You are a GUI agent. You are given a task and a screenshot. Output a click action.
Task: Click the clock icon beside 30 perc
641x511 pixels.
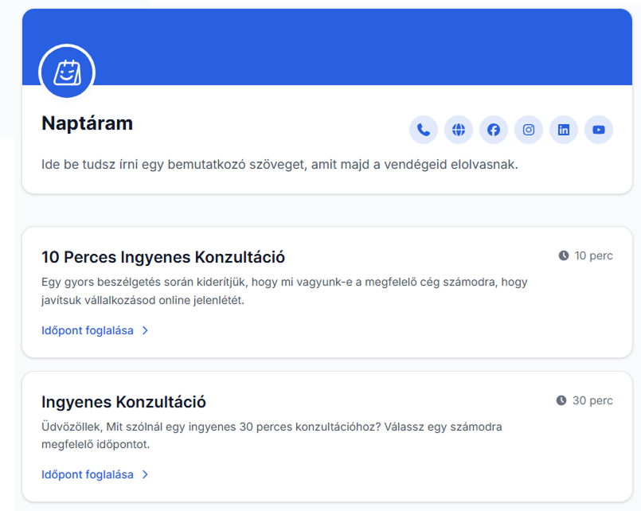(561, 400)
